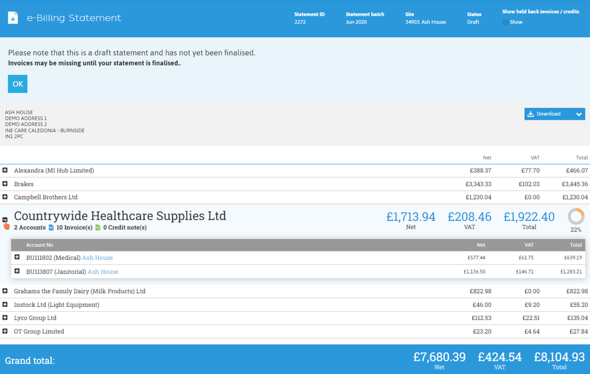Image resolution: width=590 pixels, height=374 pixels.
Task: Click Janitorial account net £1,136.50
Action: pyautogui.click(x=475, y=272)
